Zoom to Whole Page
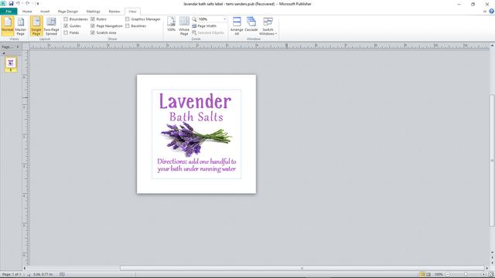This screenshot has height=278, width=495. click(x=184, y=25)
